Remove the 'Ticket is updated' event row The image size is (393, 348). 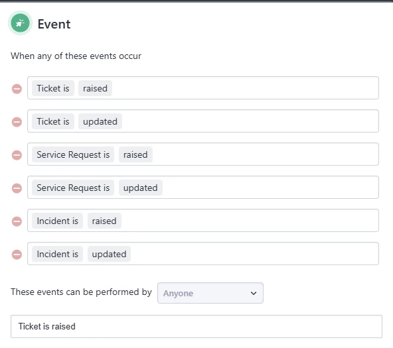(x=17, y=122)
